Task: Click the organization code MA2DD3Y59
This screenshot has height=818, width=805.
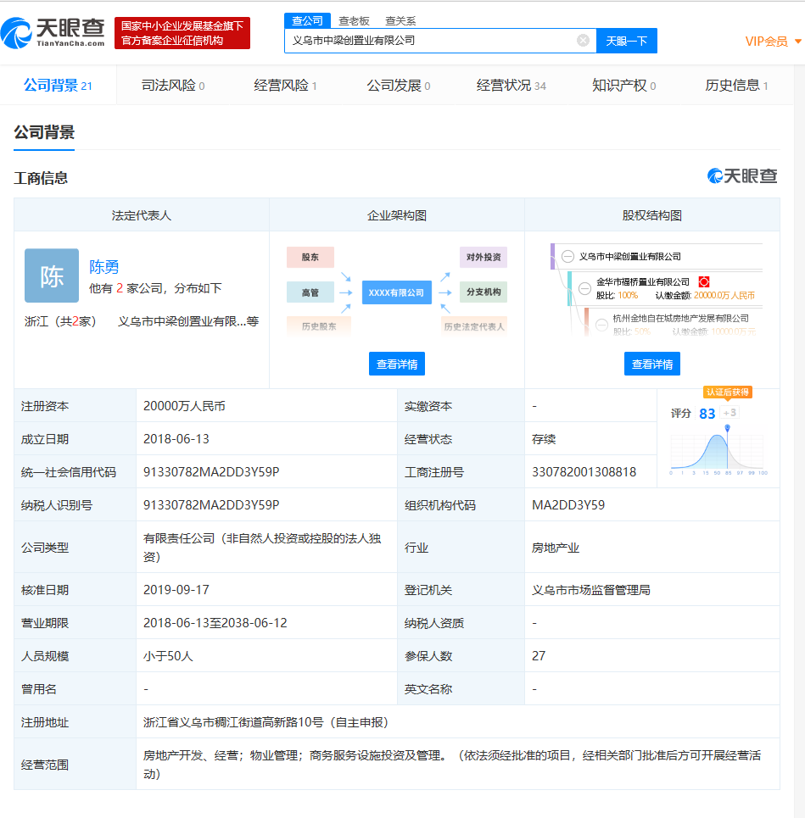Action: 568,505
